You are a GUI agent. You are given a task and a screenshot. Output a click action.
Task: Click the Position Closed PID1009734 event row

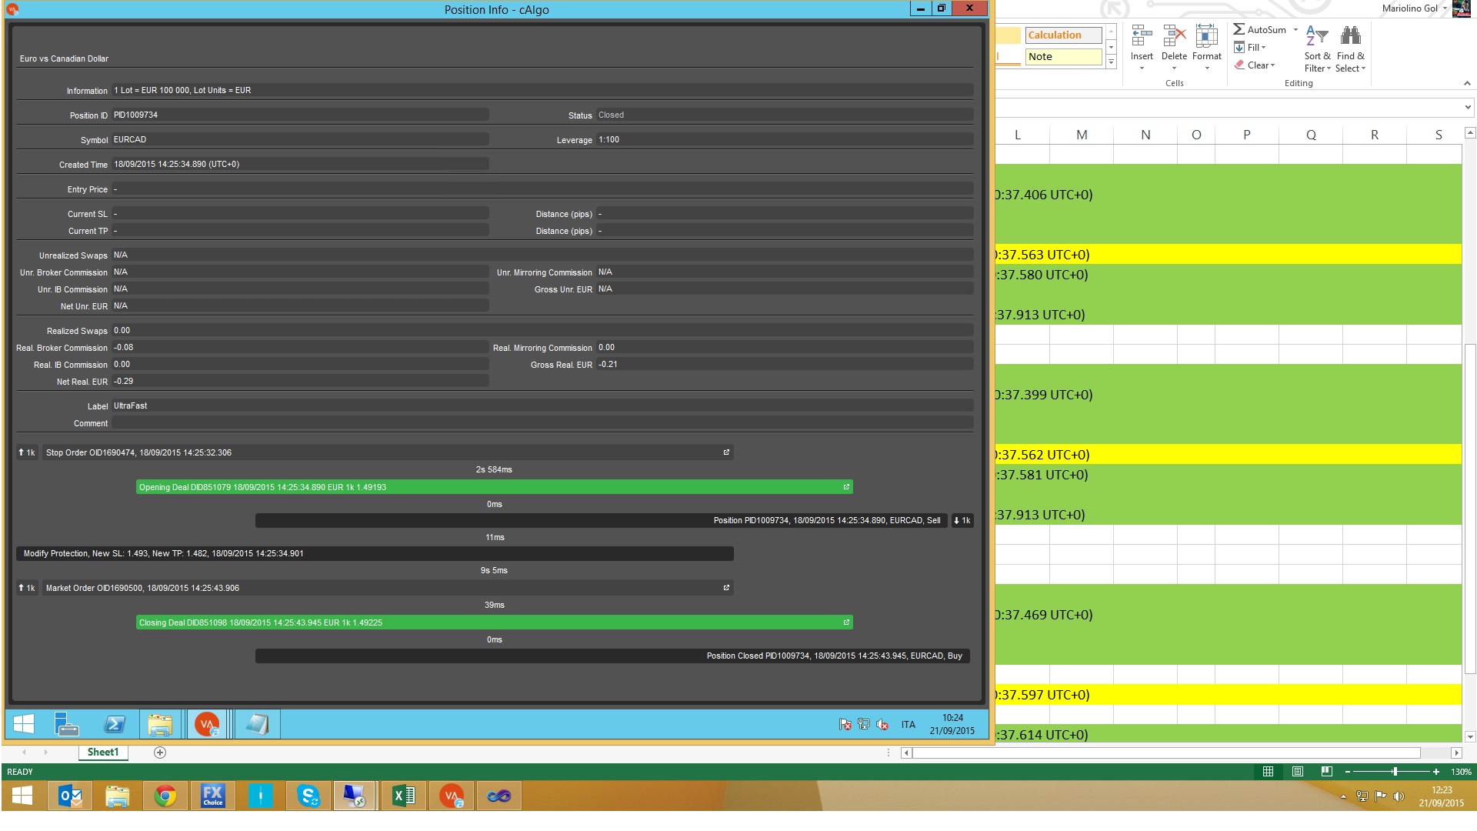coord(612,656)
